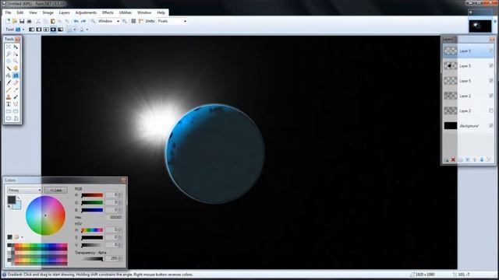The width and height of the screenshot is (499, 280).
Task: Click the Print icon in the toolbar
Action: [30, 21]
